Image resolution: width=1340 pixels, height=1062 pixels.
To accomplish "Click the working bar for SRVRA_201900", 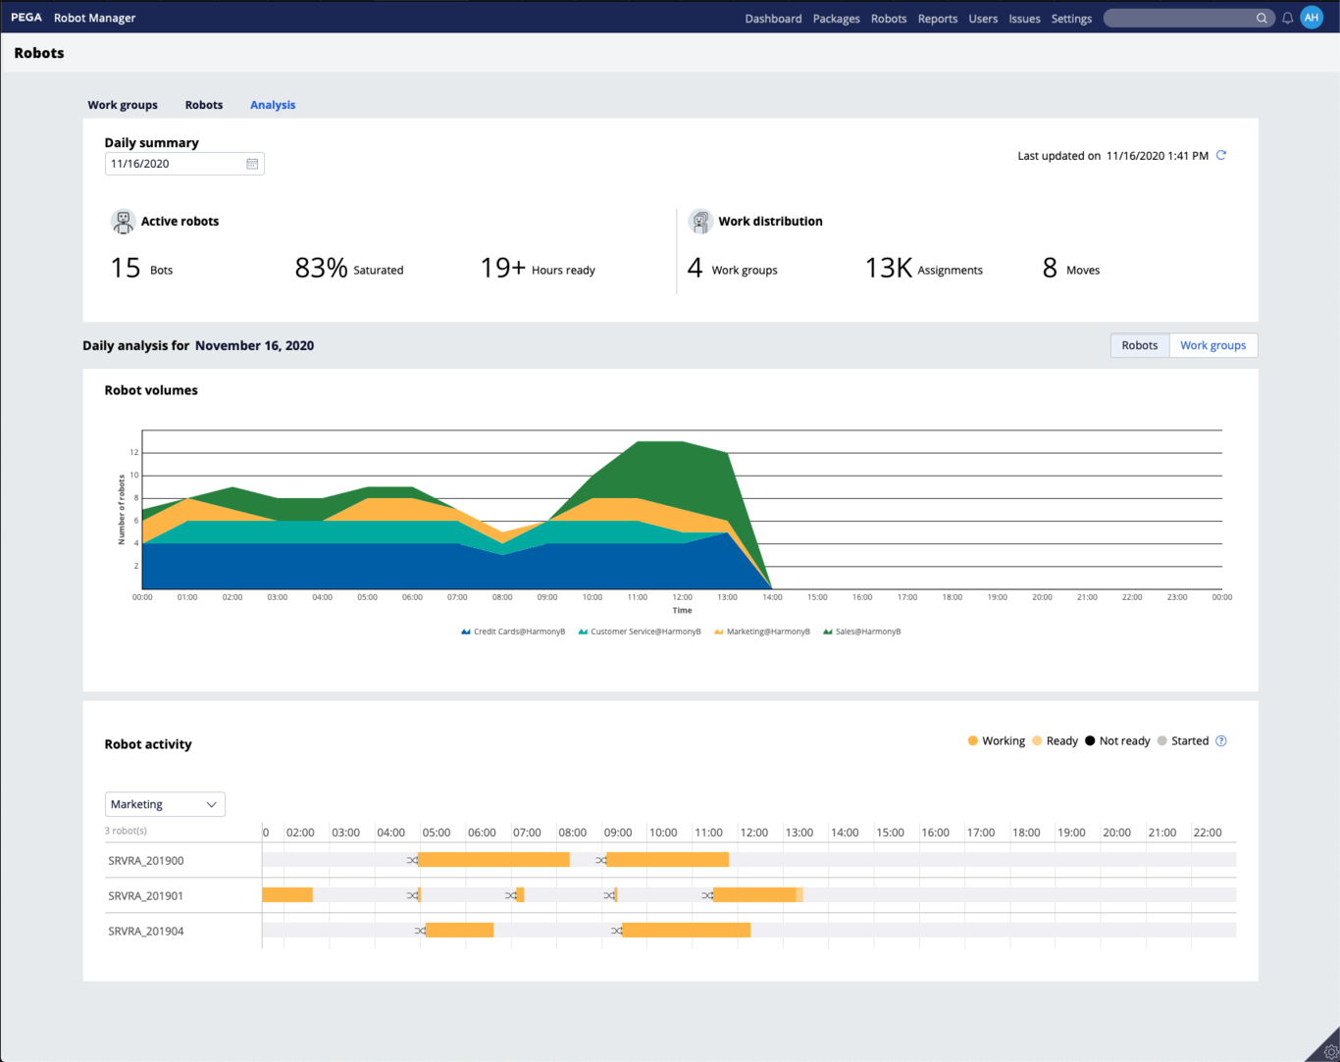I will pos(494,859).
